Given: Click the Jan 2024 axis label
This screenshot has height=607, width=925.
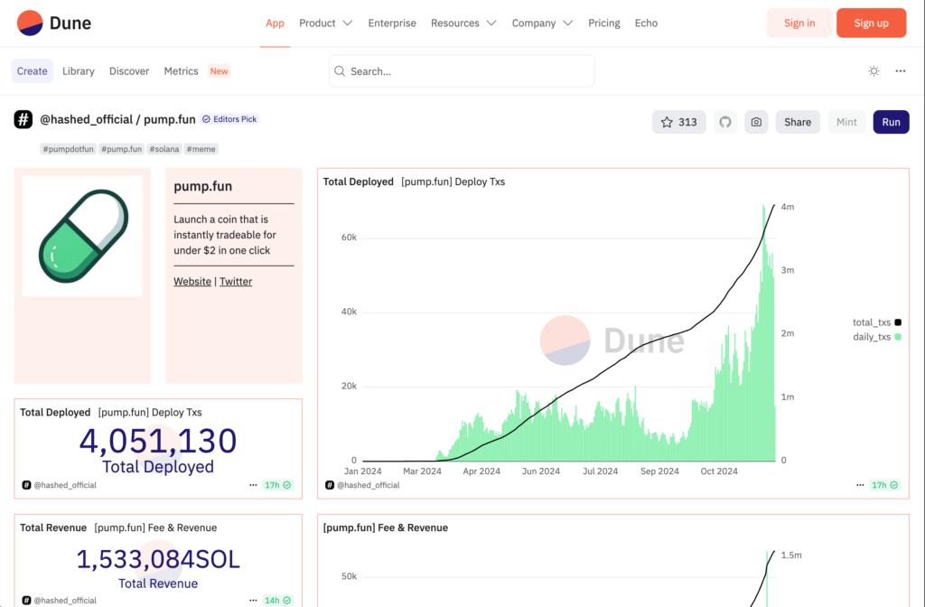Looking at the screenshot, I should coord(363,472).
